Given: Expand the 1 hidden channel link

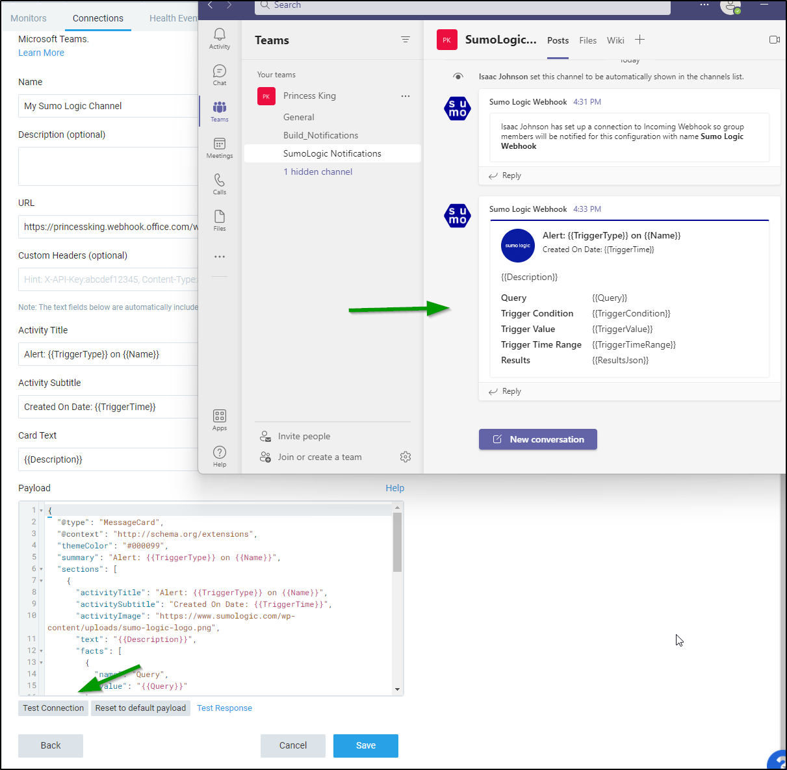Looking at the screenshot, I should point(318,172).
